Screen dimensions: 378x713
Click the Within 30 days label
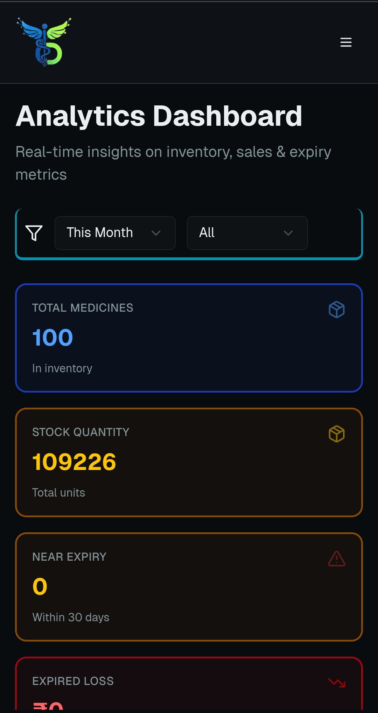tap(71, 617)
